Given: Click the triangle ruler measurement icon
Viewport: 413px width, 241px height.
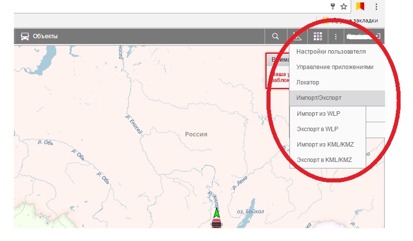Looking at the screenshot, I should [297, 36].
